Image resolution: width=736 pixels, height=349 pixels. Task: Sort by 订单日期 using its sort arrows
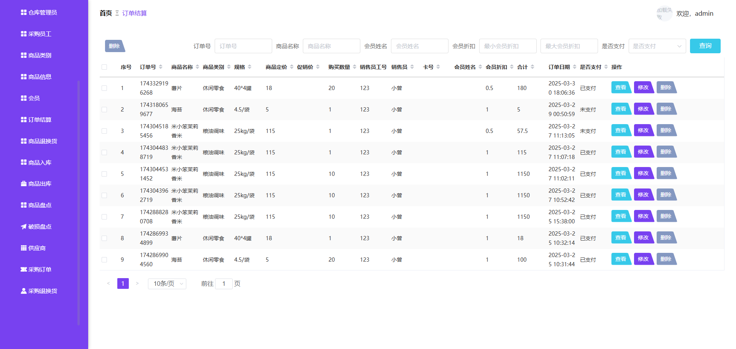pyautogui.click(x=574, y=67)
